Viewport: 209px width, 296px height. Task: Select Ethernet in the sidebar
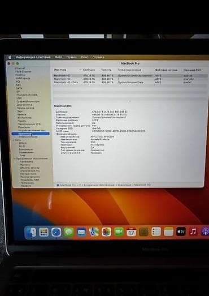20,68
